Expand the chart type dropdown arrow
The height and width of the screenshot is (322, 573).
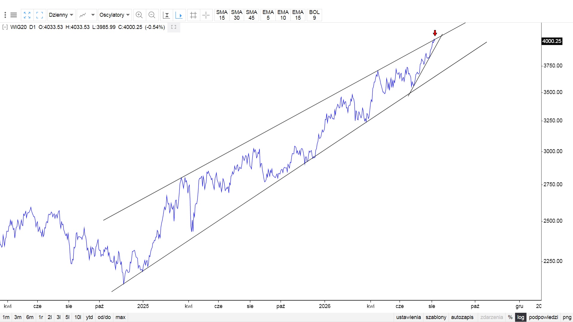(93, 15)
